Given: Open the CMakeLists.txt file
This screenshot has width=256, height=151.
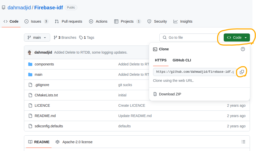Looking at the screenshot, I should [46, 95].
